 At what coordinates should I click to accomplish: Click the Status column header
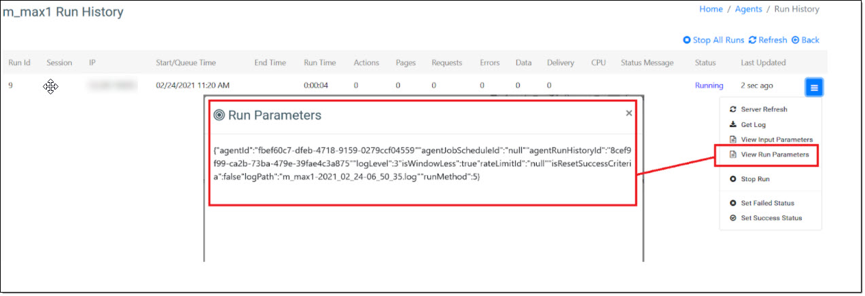(705, 62)
